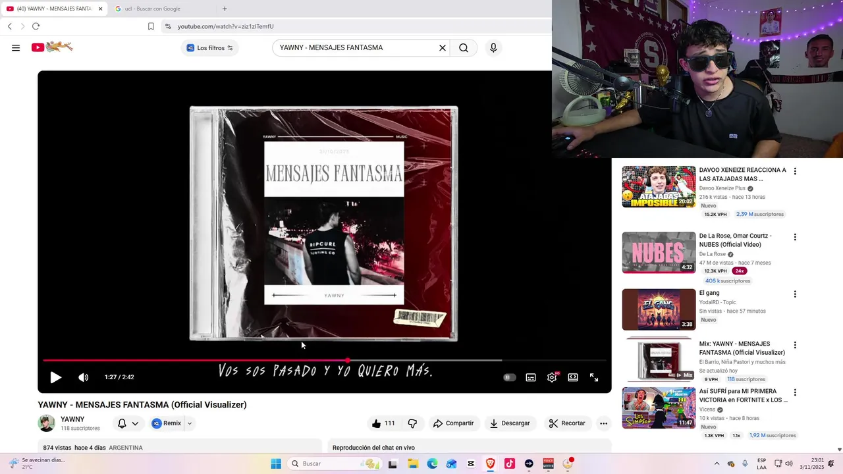Open options for NUBES video
Screen dimensions: 843x474
click(x=795, y=237)
